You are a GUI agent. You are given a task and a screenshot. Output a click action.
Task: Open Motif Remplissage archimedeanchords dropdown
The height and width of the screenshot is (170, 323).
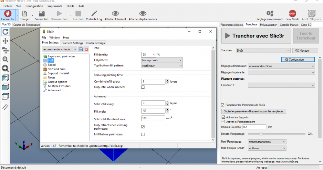point(267,142)
